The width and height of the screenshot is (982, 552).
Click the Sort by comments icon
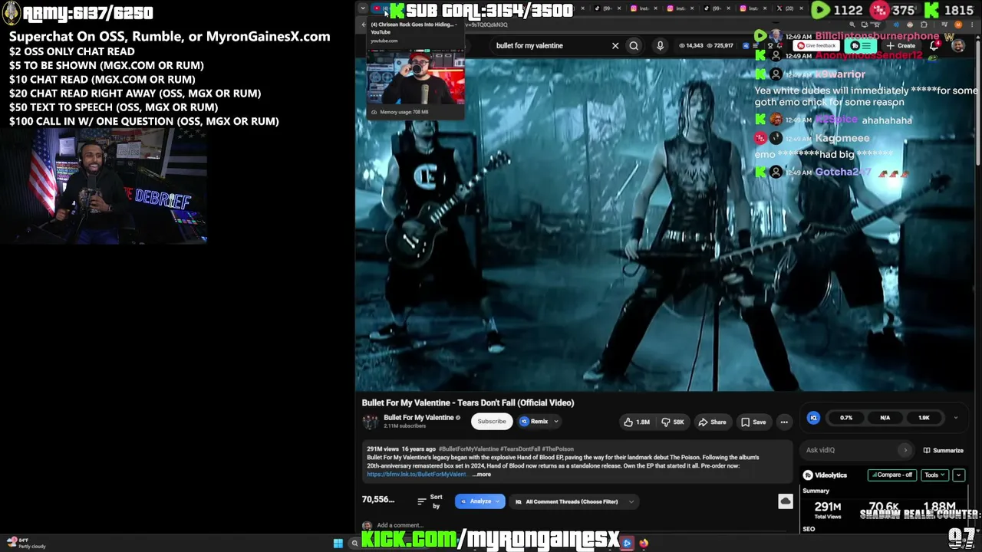click(421, 501)
